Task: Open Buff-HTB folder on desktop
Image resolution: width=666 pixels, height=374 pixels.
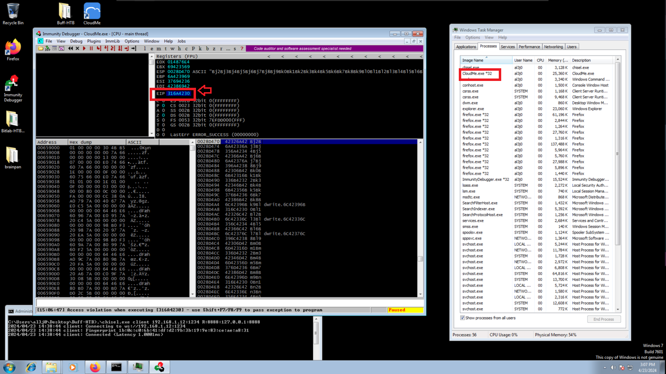Action: (65, 14)
